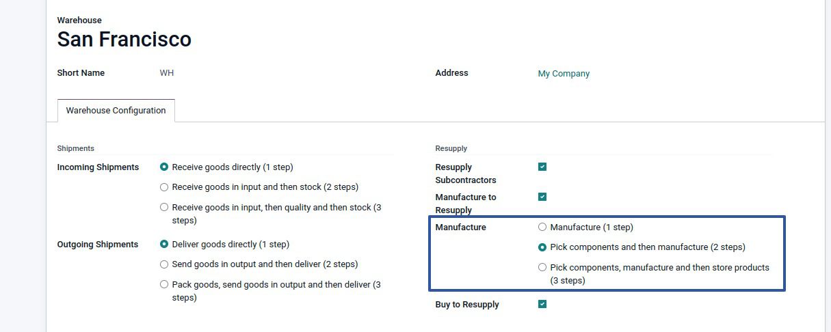Select Receive goods directly (1 step)
Viewport: 831px width, 332px height.
[x=164, y=167]
